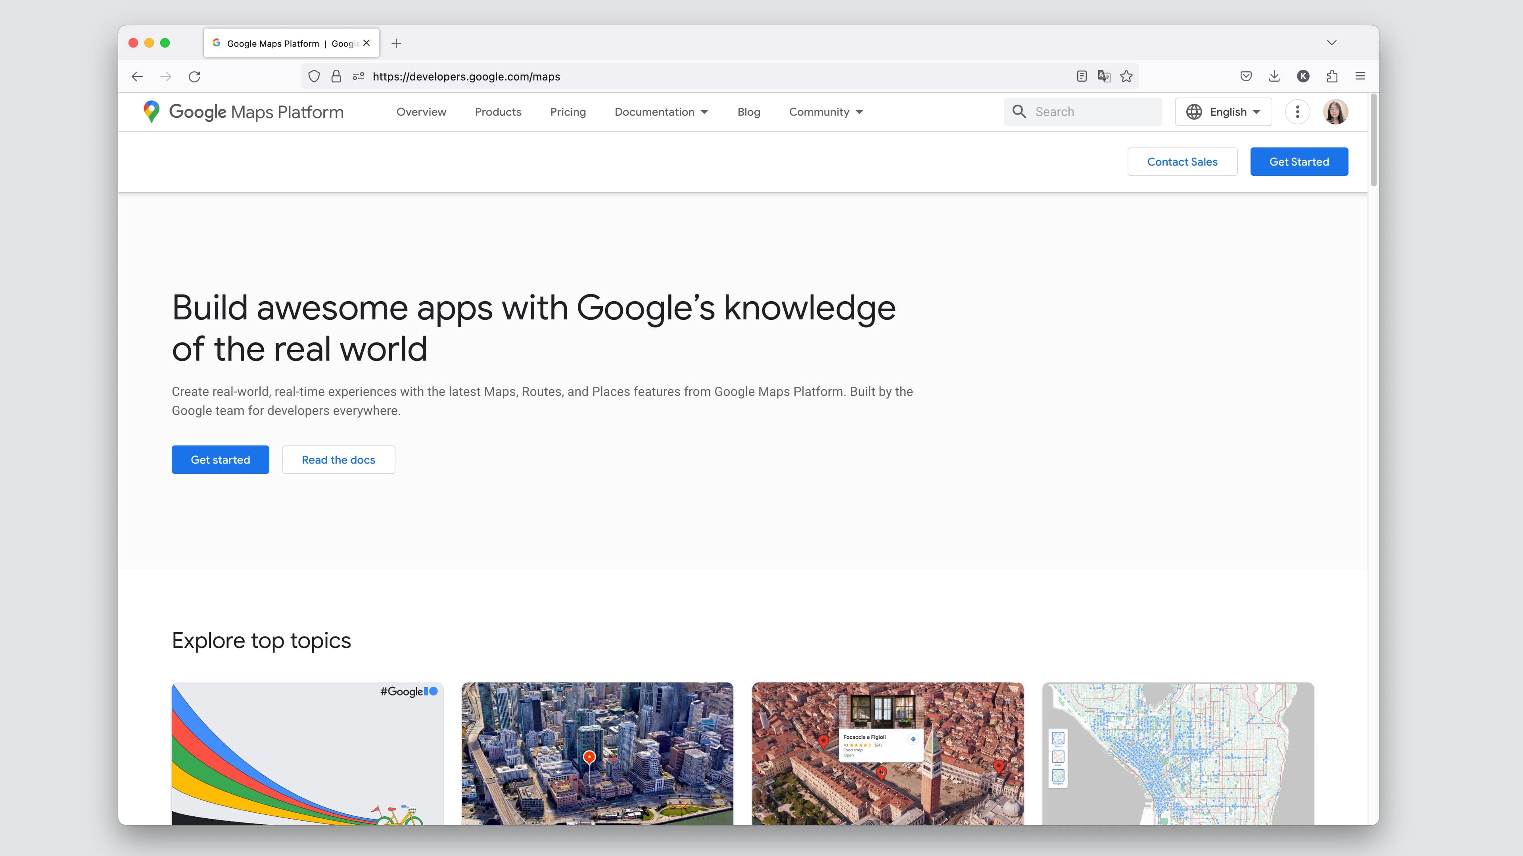Open site permissions icon in address bar
The image size is (1523, 856).
(358, 76)
